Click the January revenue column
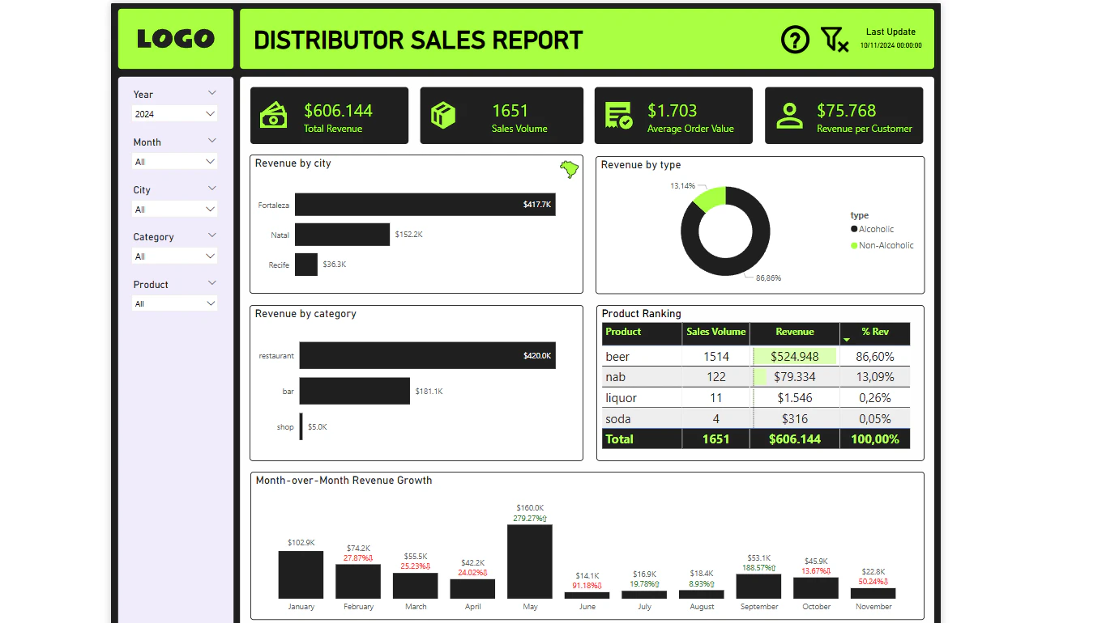1119x623 pixels. [x=301, y=575]
